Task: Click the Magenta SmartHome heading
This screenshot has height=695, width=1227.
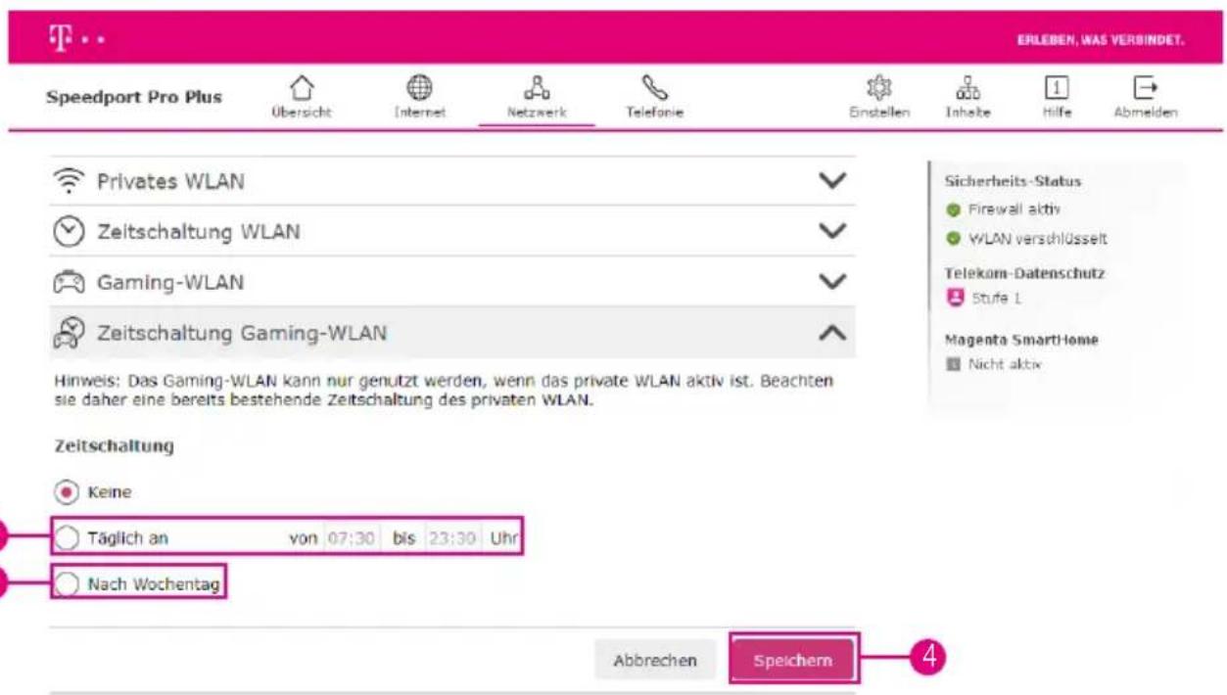Action: (1021, 340)
